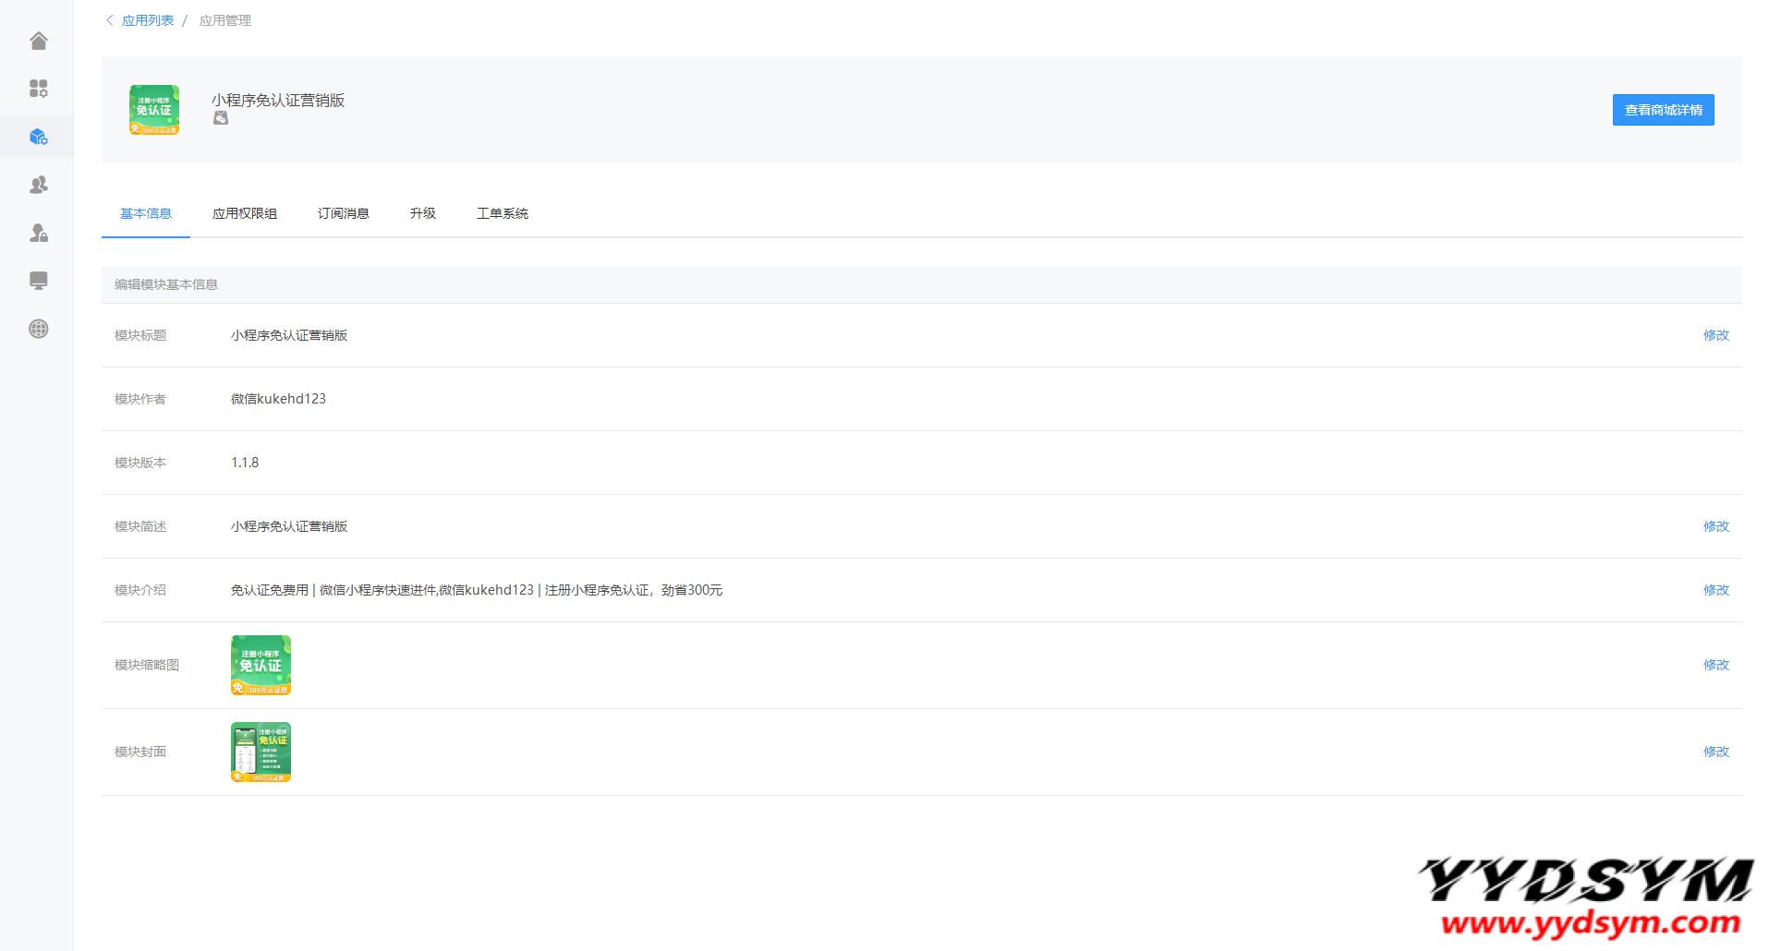Switch to the 升级 tab

[x=423, y=213]
